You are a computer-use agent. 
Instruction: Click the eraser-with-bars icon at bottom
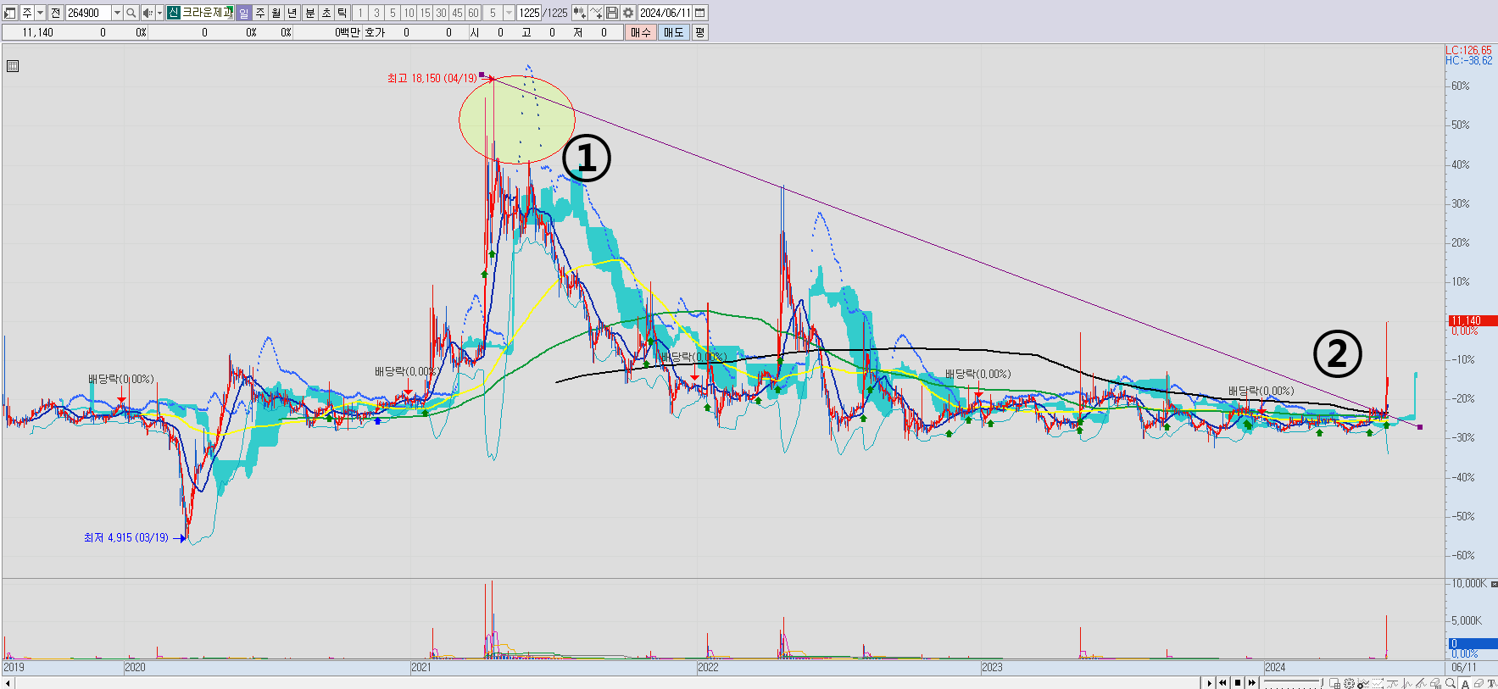click(x=1435, y=683)
